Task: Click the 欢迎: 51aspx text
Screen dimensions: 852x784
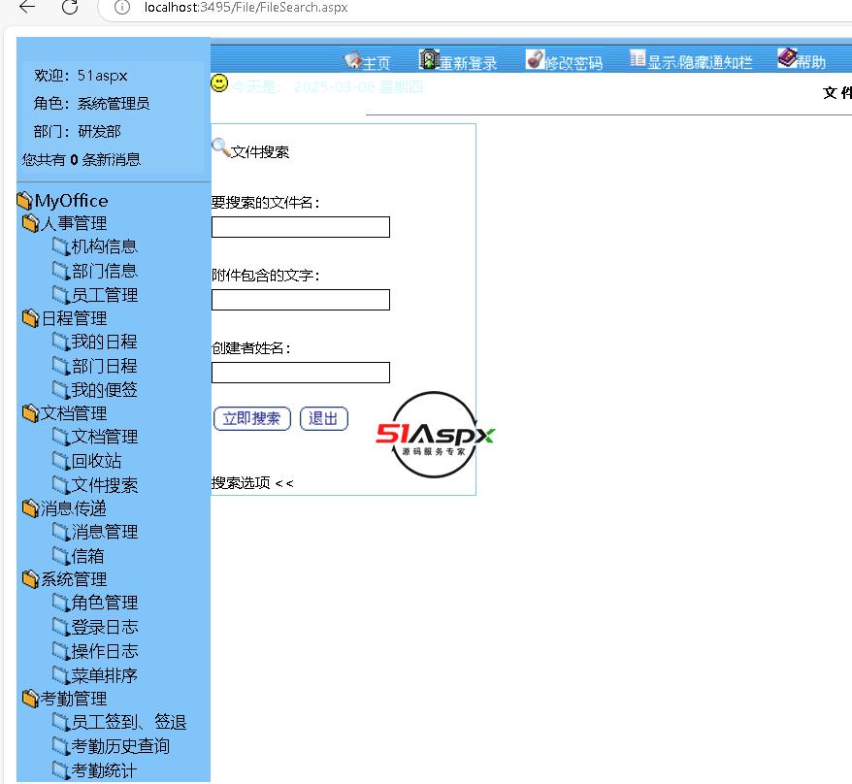Action: (x=81, y=76)
